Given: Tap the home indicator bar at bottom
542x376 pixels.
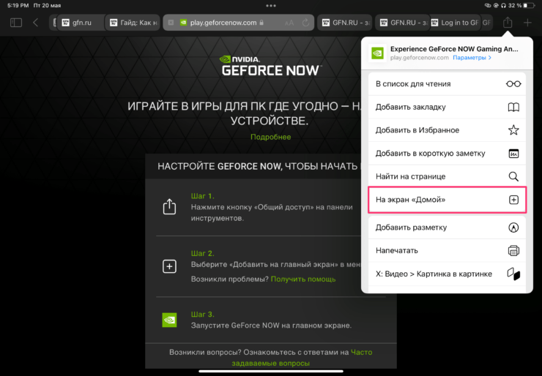Looking at the screenshot, I should (x=271, y=372).
